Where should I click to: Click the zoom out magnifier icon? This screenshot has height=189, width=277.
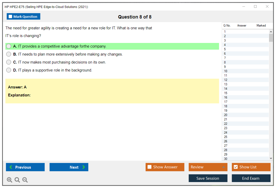click(x=25, y=180)
